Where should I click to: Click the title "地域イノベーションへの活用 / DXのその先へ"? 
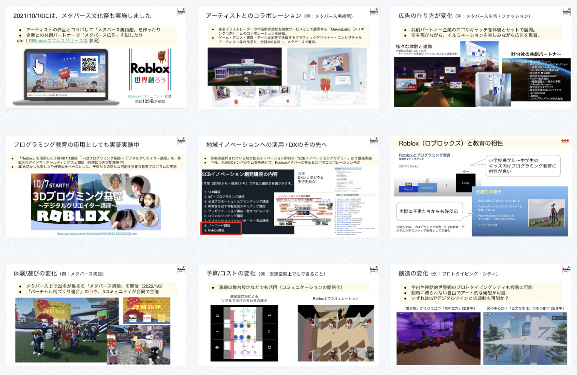tap(267, 144)
